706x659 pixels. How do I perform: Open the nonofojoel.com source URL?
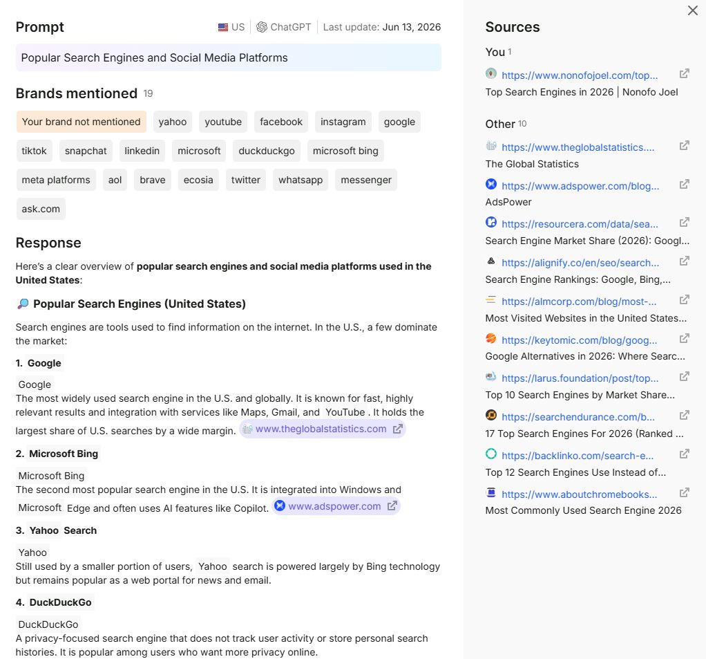(580, 75)
